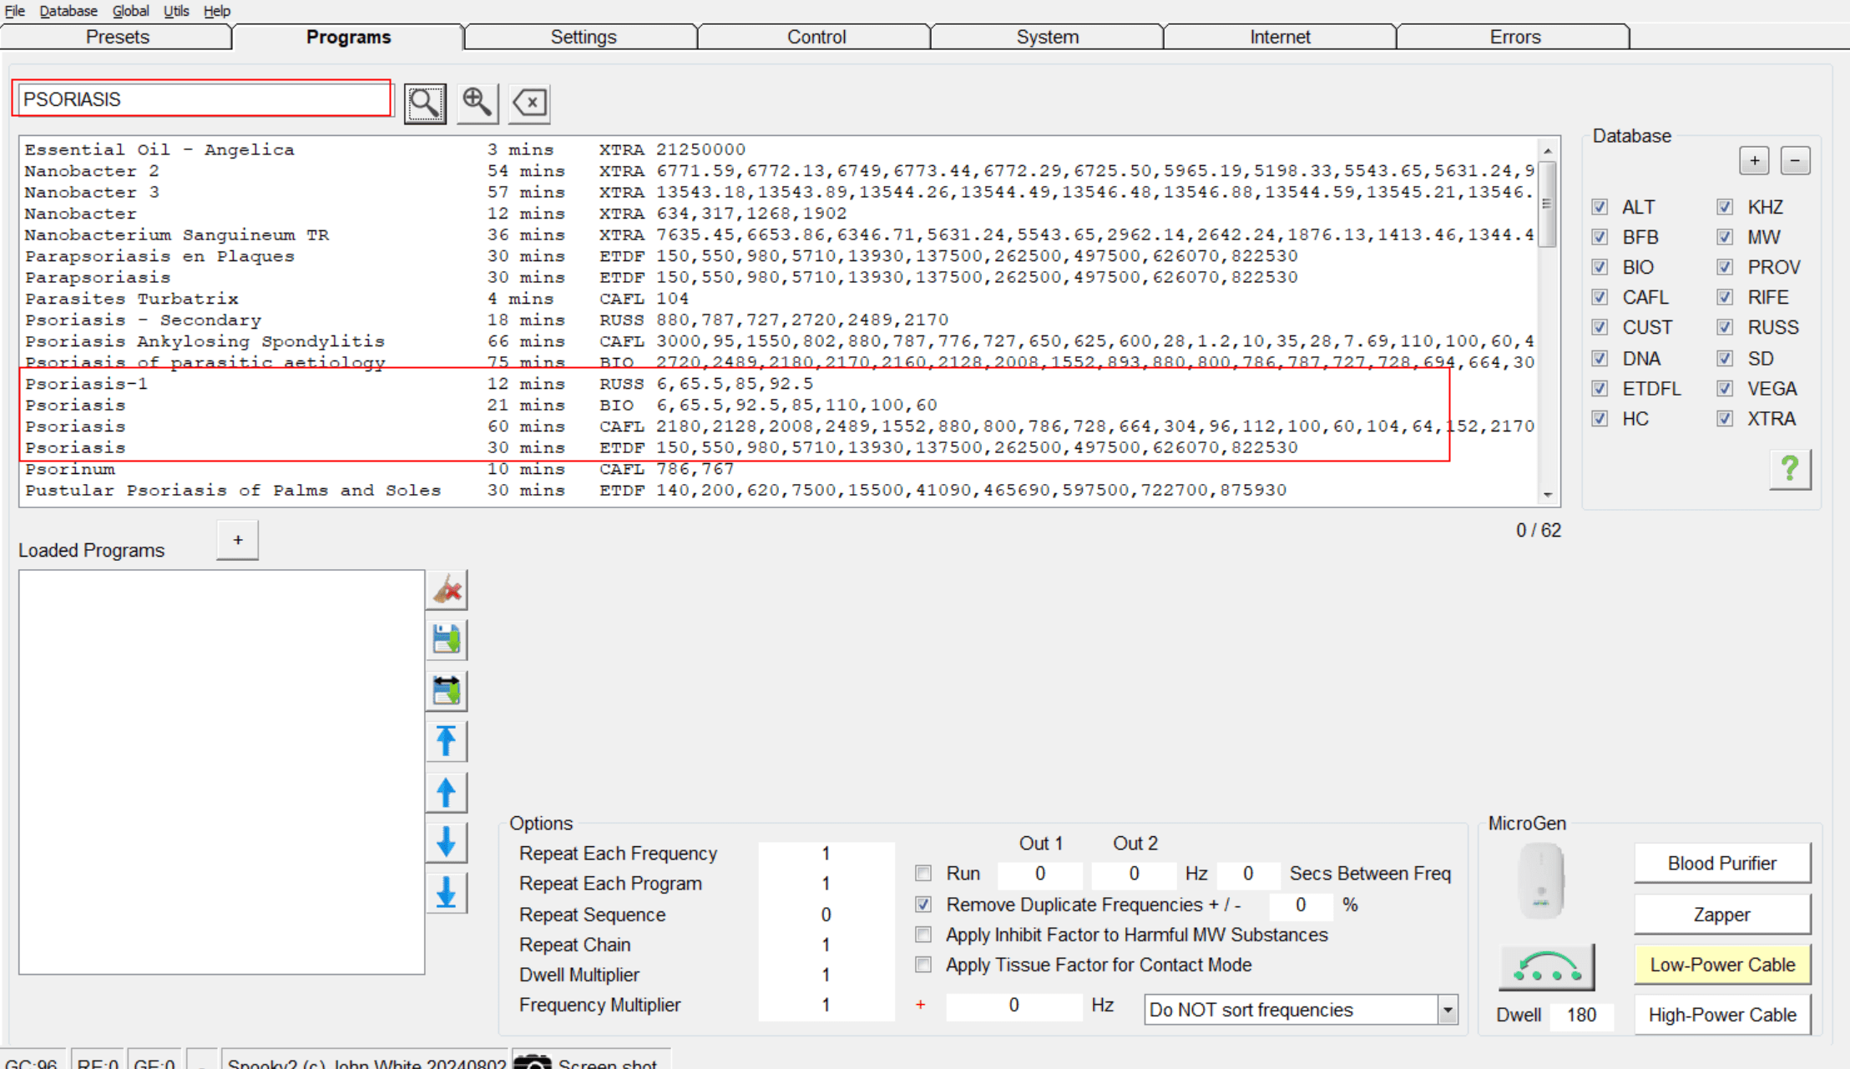Click the database plus button
The height and width of the screenshot is (1069, 1850).
(x=1754, y=161)
